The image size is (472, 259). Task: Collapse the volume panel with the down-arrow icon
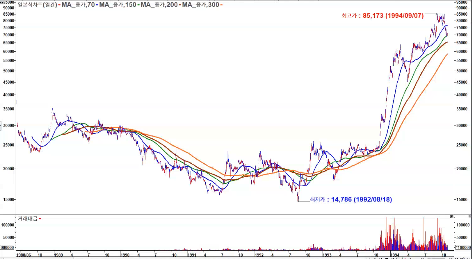452,216
